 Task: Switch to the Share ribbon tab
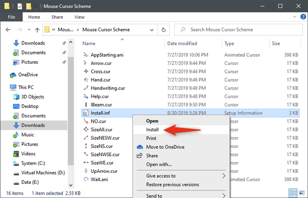point(57,17)
